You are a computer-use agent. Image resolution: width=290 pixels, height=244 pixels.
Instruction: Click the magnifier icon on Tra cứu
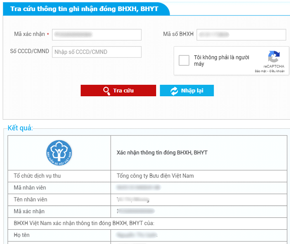pos(106,91)
